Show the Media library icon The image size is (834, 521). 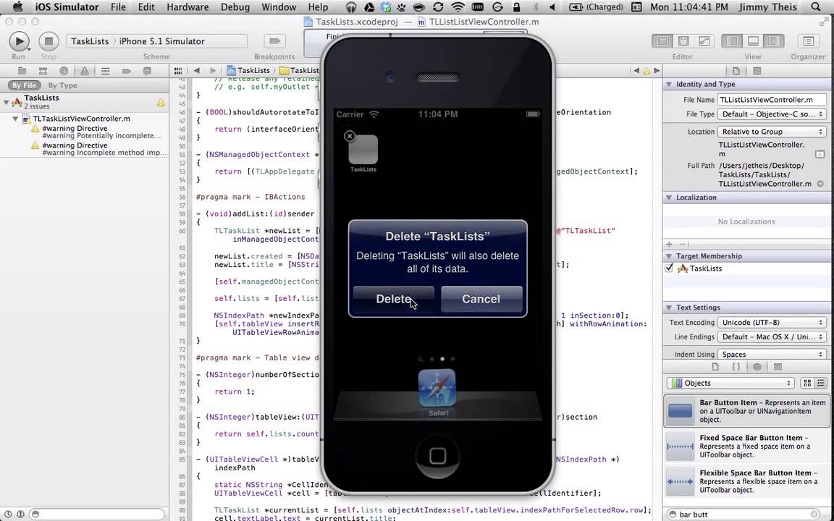click(778, 367)
